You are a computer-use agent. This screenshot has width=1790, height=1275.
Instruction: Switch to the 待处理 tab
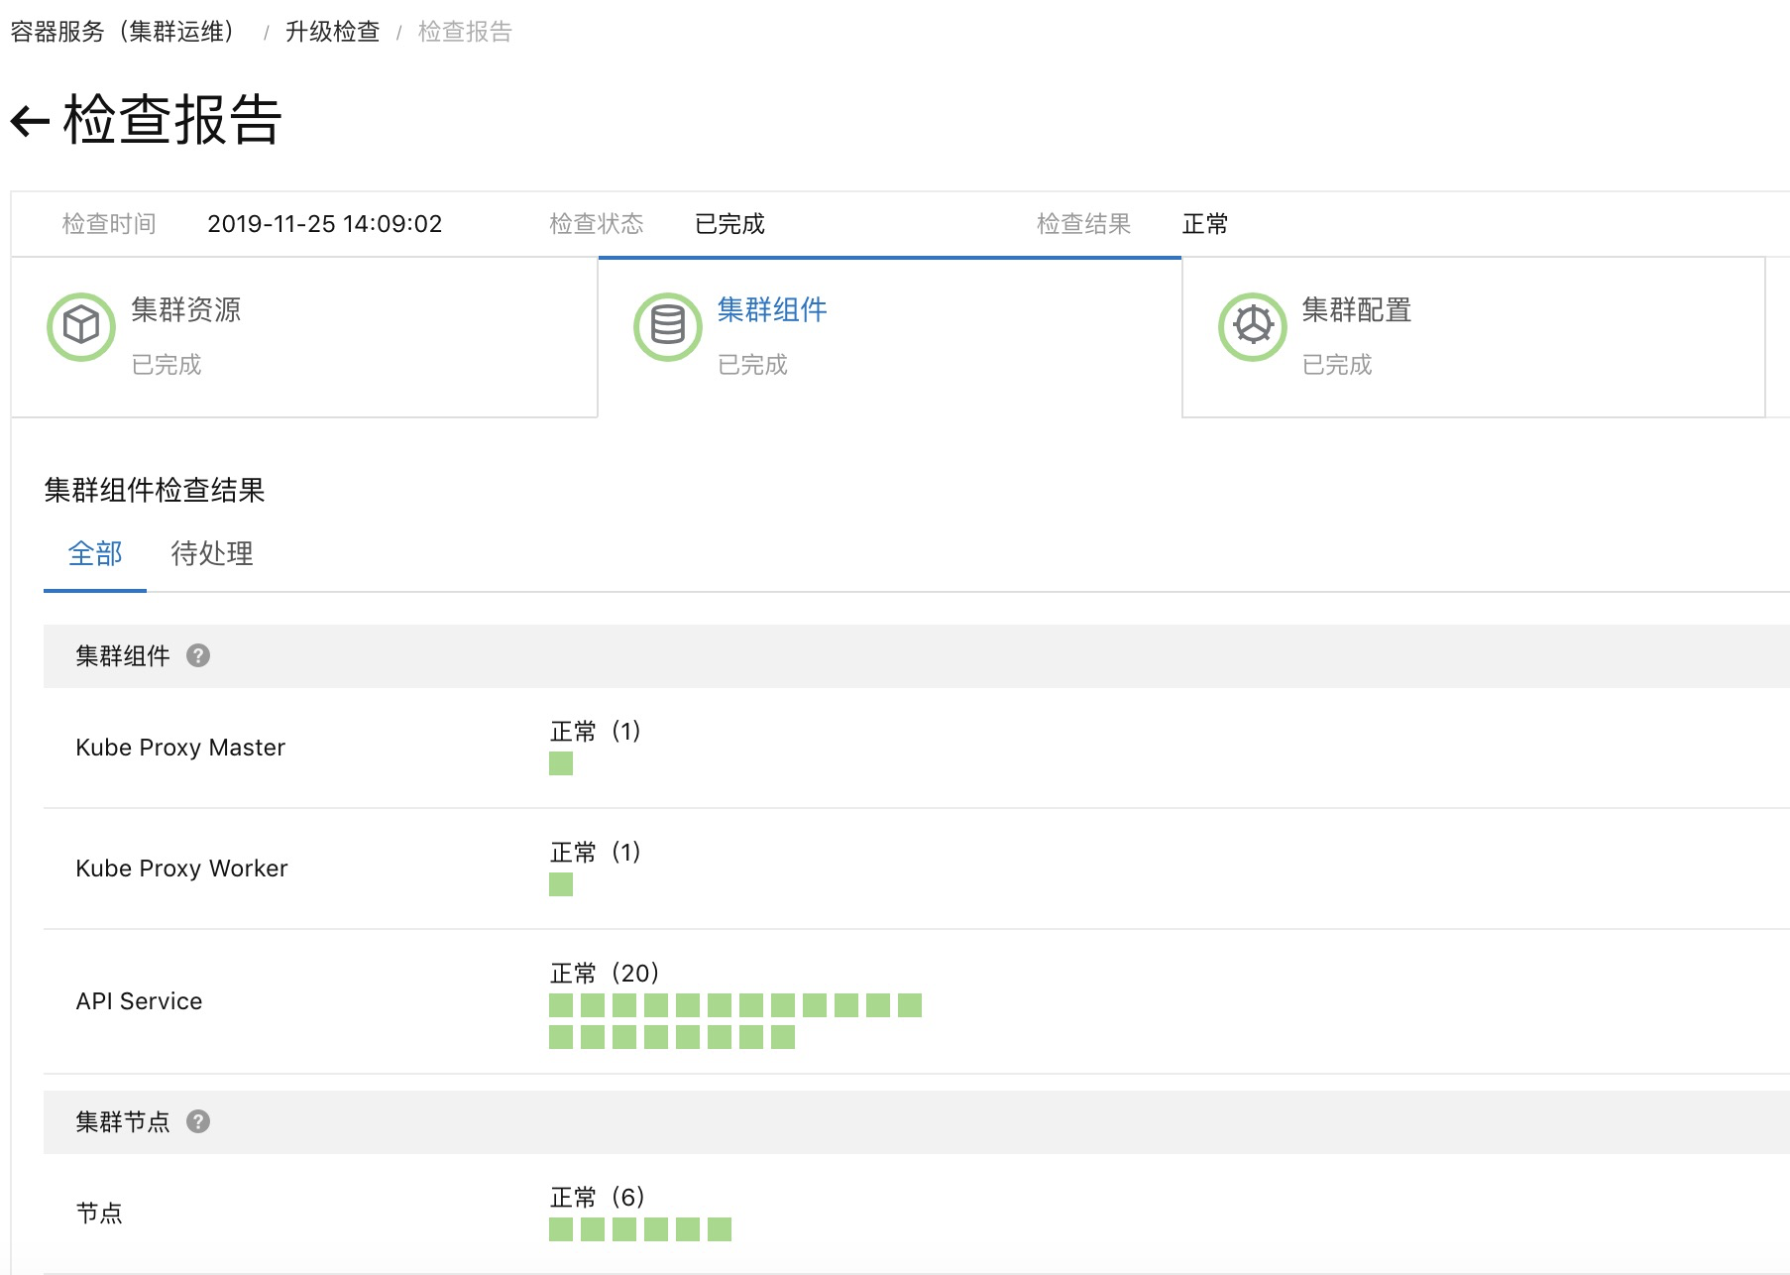coord(211,553)
